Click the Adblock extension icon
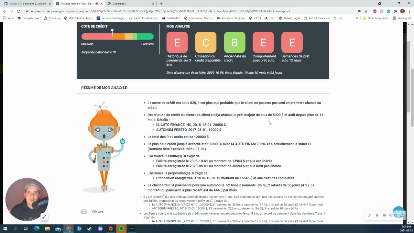This screenshot has height=233, width=414. [375, 11]
